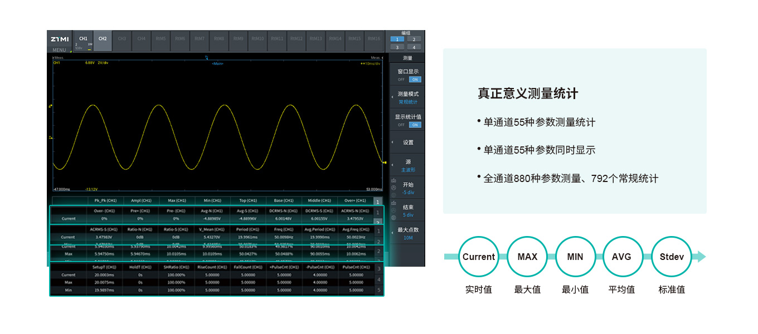Select the Current circle icon
Image resolution: width=758 pixels, height=334 pixels.
478,257
